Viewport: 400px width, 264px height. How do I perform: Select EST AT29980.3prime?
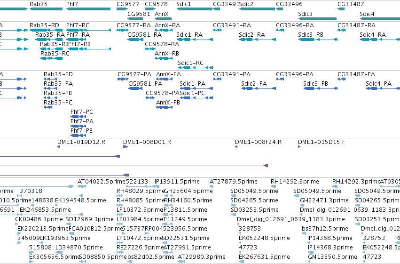(x=202, y=257)
